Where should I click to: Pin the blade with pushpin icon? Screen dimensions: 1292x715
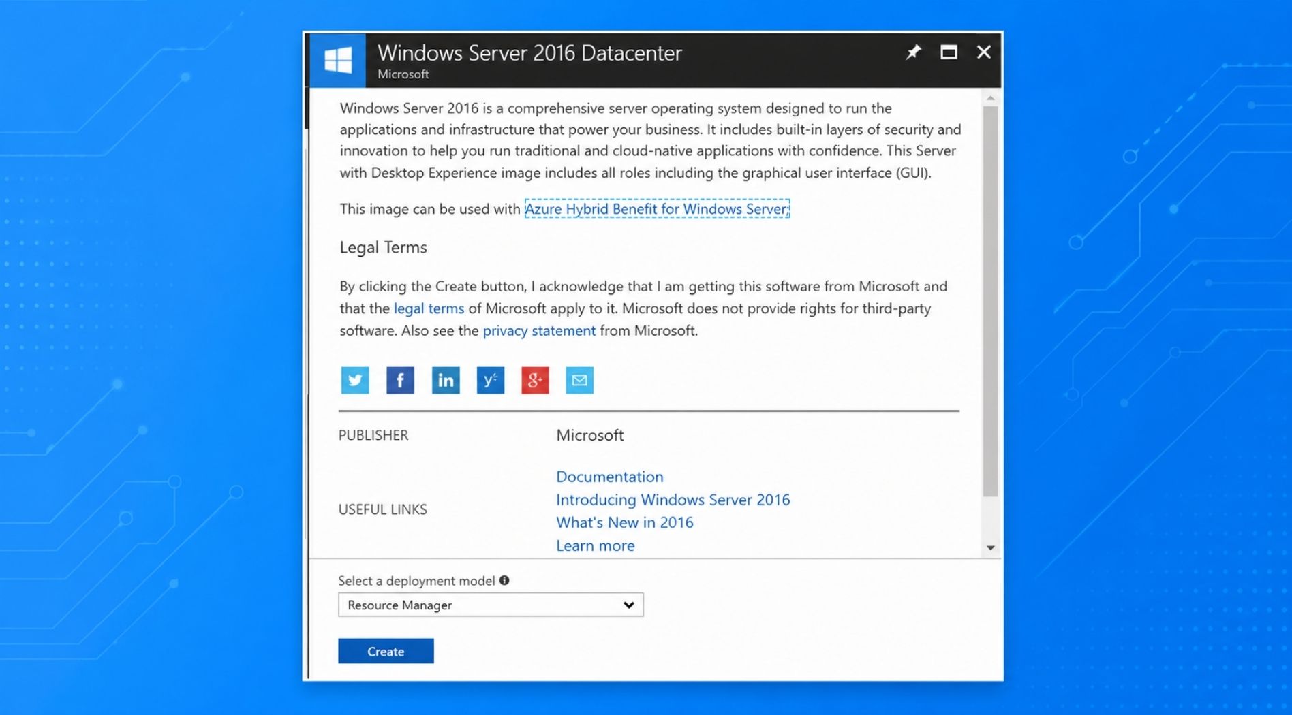coord(913,52)
